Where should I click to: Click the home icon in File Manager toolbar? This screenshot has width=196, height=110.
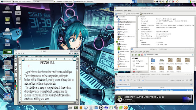click(142, 55)
